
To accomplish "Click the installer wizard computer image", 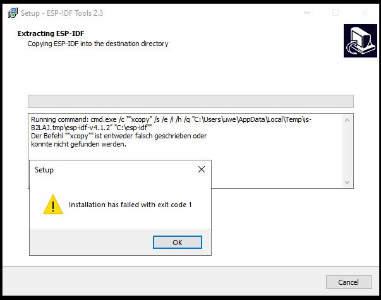I will coord(360,41).
